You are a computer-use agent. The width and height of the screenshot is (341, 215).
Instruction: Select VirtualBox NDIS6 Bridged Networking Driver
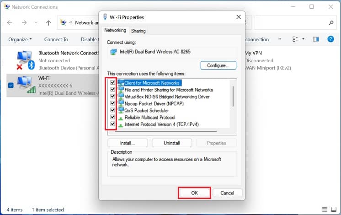(x=167, y=97)
